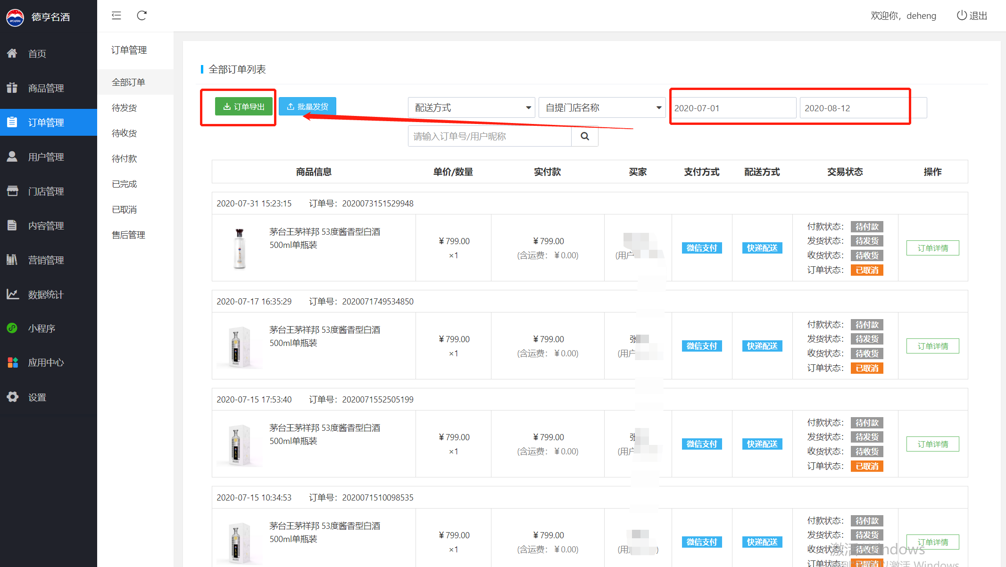This screenshot has height=567, width=1006.
Task: Open 订单详情 for order 2020071510098535
Action: (932, 542)
